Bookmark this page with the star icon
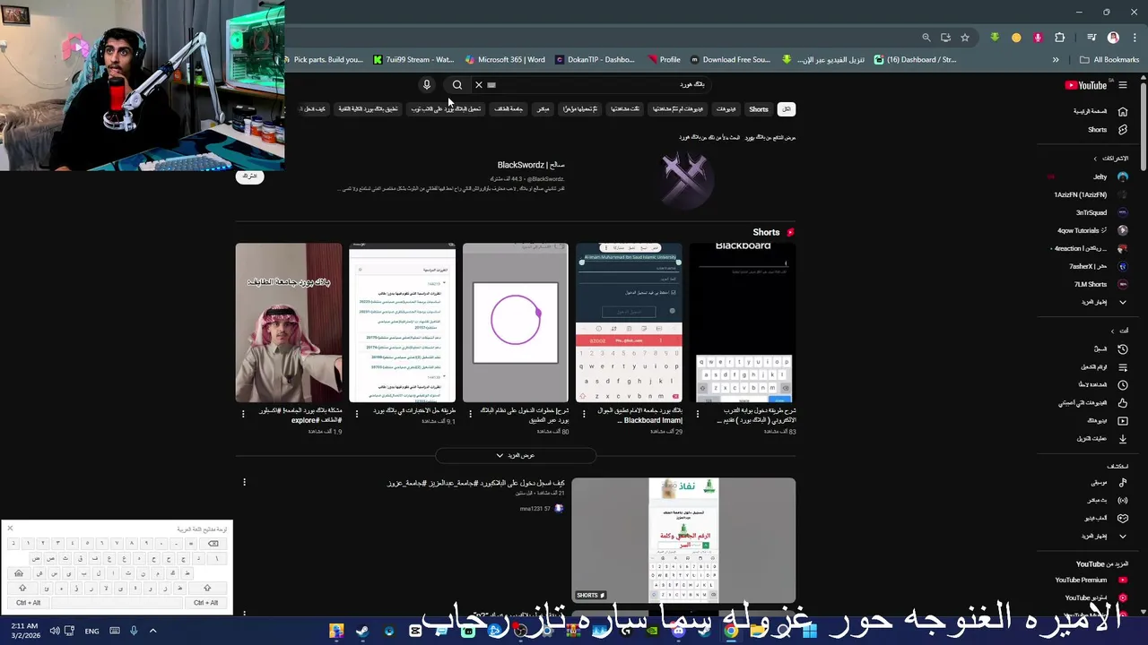This screenshot has width=1148, height=645. [965, 38]
